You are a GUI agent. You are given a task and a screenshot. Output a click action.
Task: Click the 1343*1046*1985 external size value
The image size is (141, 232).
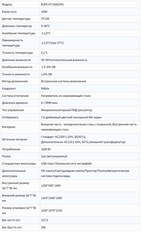(51, 198)
